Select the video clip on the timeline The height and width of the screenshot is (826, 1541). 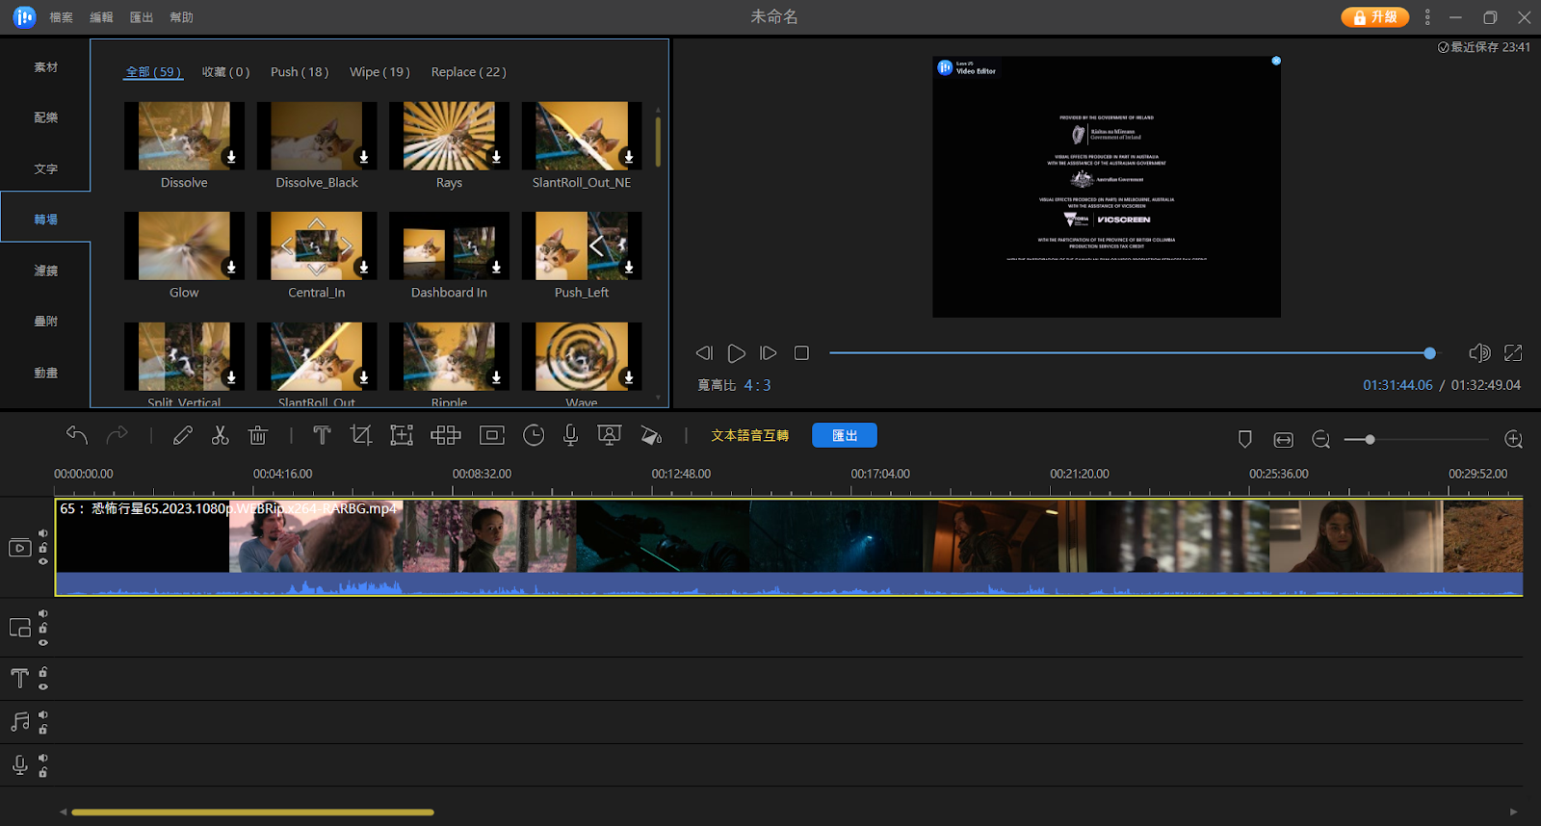tap(789, 547)
